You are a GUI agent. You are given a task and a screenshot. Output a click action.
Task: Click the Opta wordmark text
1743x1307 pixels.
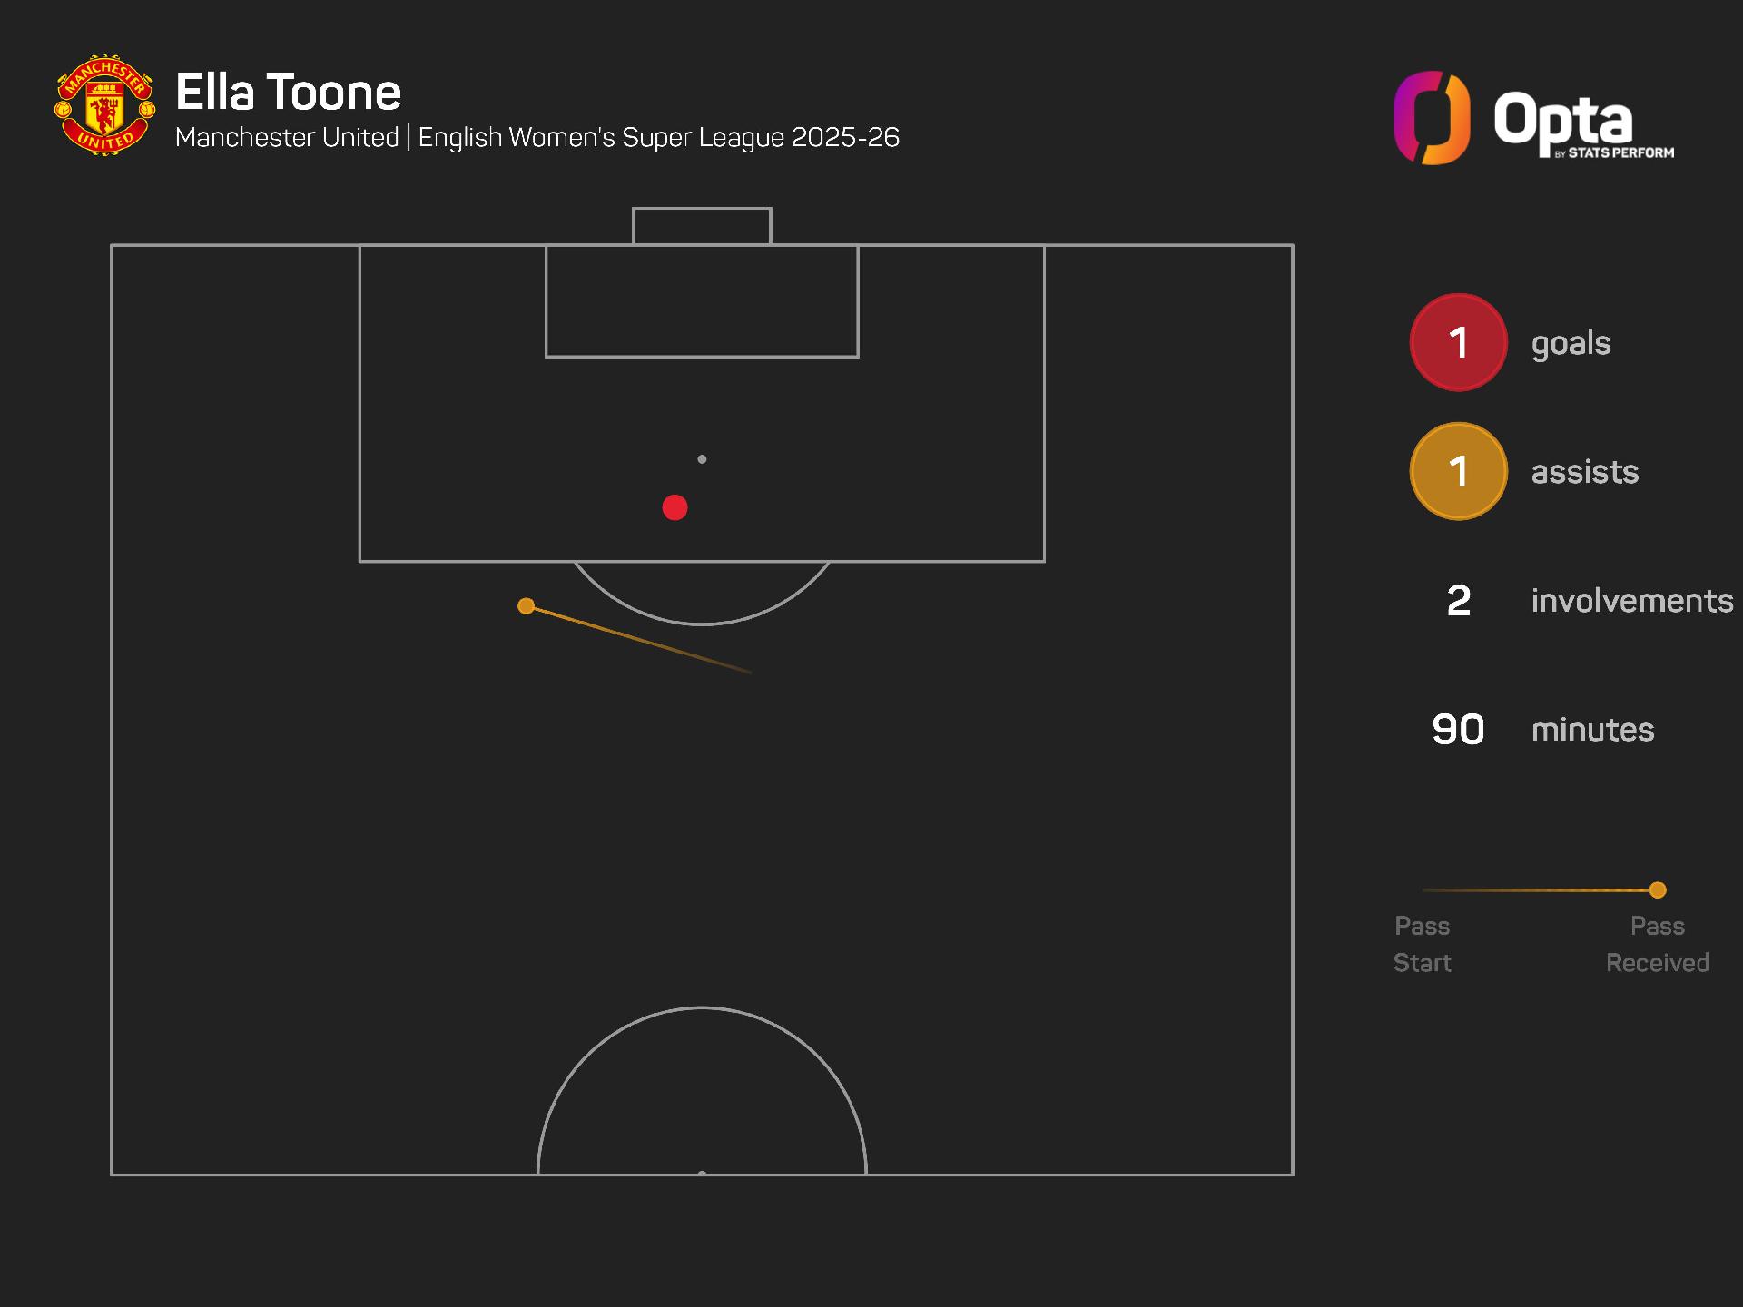(1563, 118)
